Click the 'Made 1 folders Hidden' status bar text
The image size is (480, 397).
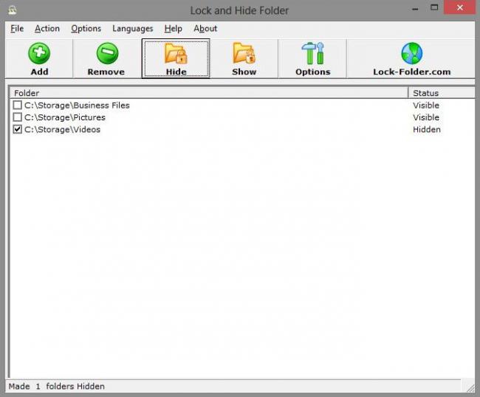pos(57,386)
